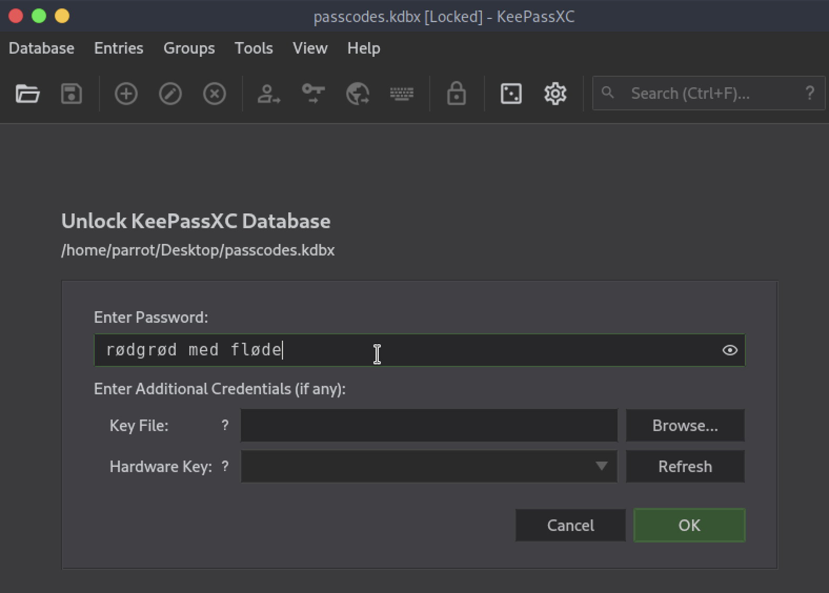Click the Enter Password: label
Screen dimensions: 829x593
[x=151, y=318]
